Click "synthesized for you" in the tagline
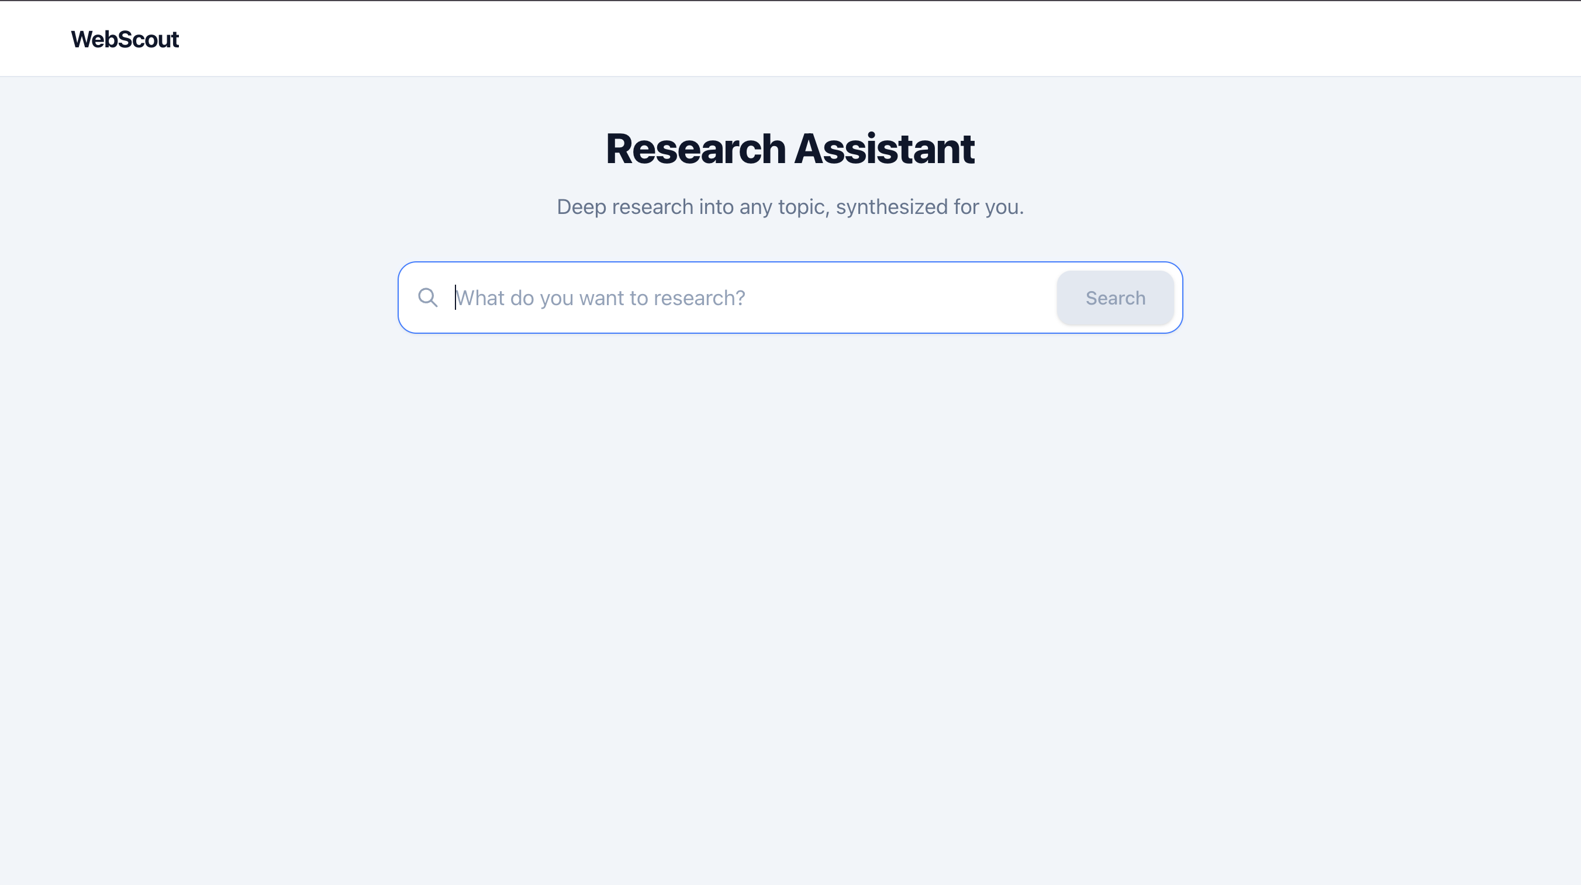 tap(929, 207)
